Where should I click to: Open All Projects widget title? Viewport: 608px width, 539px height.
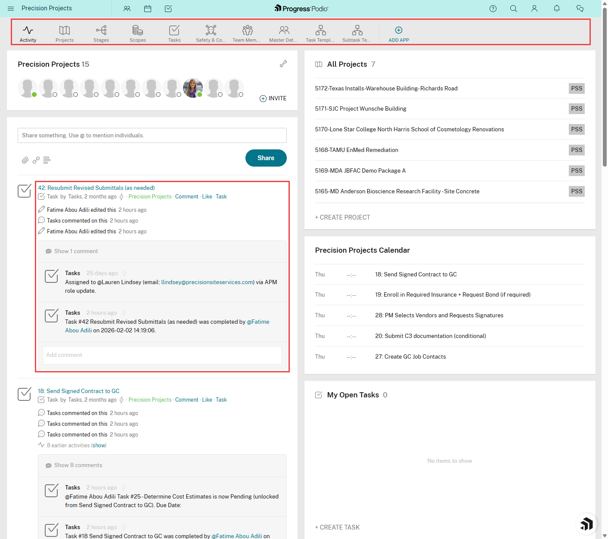(347, 64)
